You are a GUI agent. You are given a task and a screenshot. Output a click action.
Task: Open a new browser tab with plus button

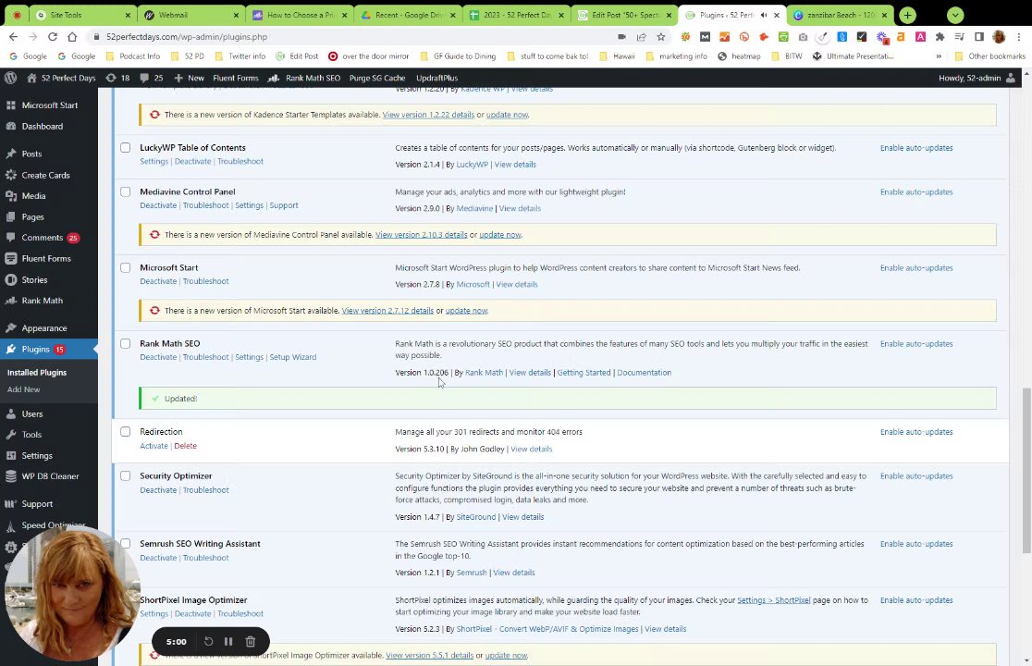point(907,15)
